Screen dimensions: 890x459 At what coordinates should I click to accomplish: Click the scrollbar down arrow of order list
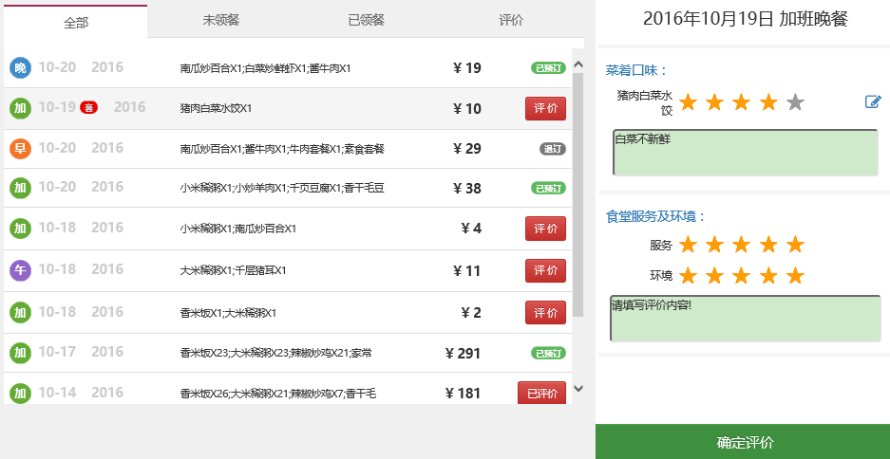(x=578, y=389)
